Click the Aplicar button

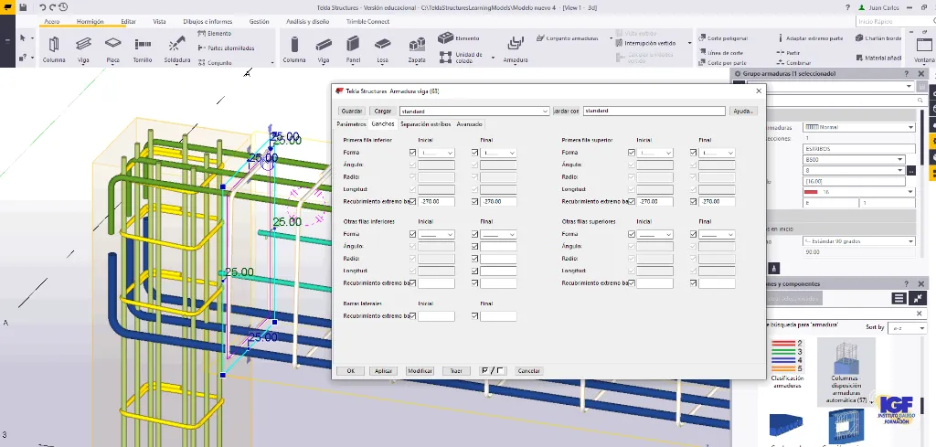[x=383, y=370]
